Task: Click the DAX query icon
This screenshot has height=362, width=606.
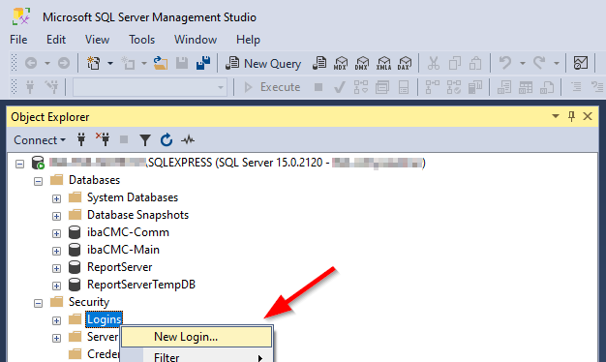Action: [x=405, y=63]
